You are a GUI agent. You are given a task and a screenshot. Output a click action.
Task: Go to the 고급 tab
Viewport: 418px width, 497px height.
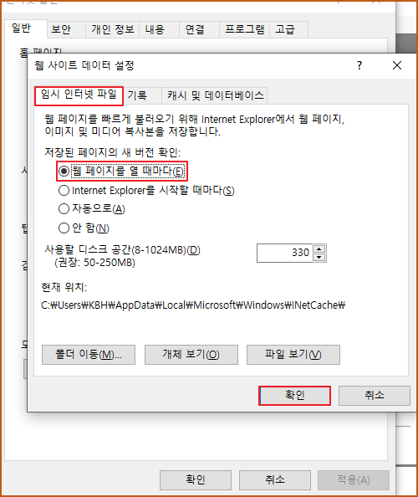coord(285,29)
